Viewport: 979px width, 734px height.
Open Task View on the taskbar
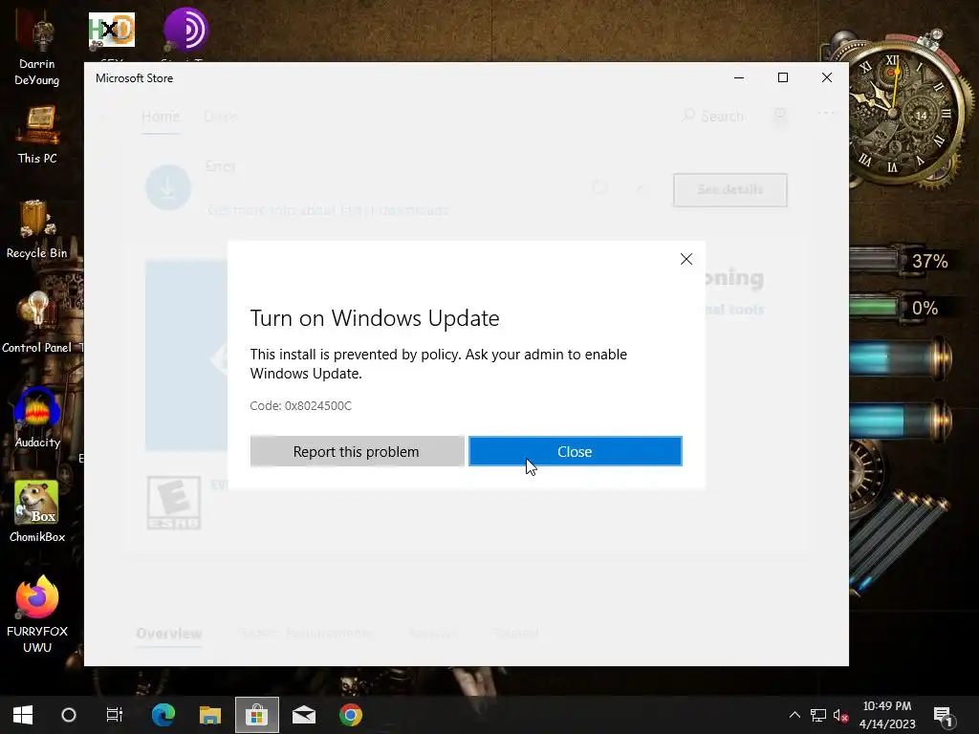tap(115, 715)
